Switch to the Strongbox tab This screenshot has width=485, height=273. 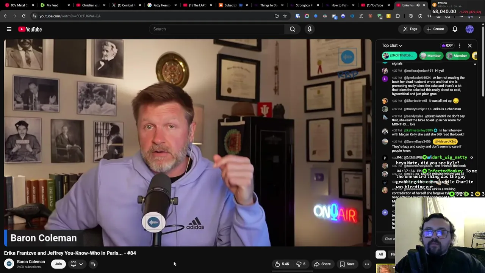coord(304,5)
